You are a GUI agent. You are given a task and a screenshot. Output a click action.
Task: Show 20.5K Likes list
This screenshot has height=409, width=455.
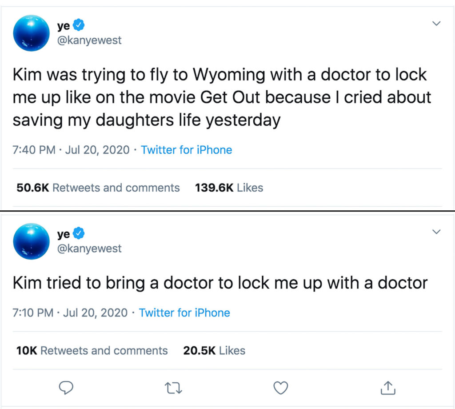214,351
